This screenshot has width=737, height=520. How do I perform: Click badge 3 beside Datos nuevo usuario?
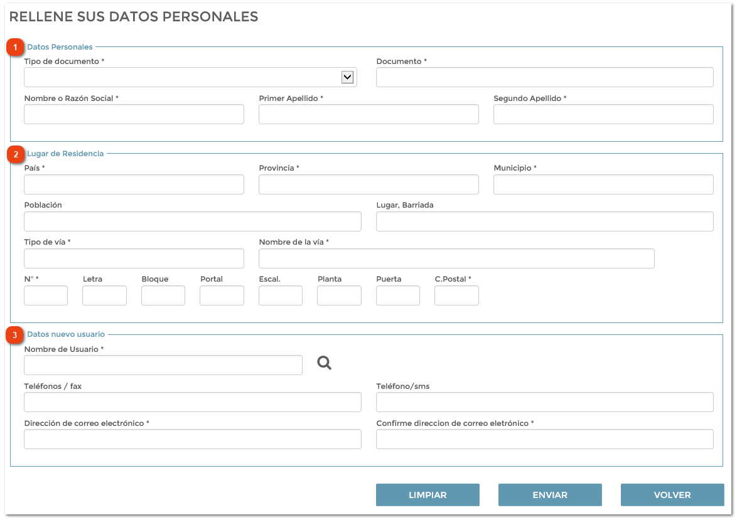click(16, 334)
